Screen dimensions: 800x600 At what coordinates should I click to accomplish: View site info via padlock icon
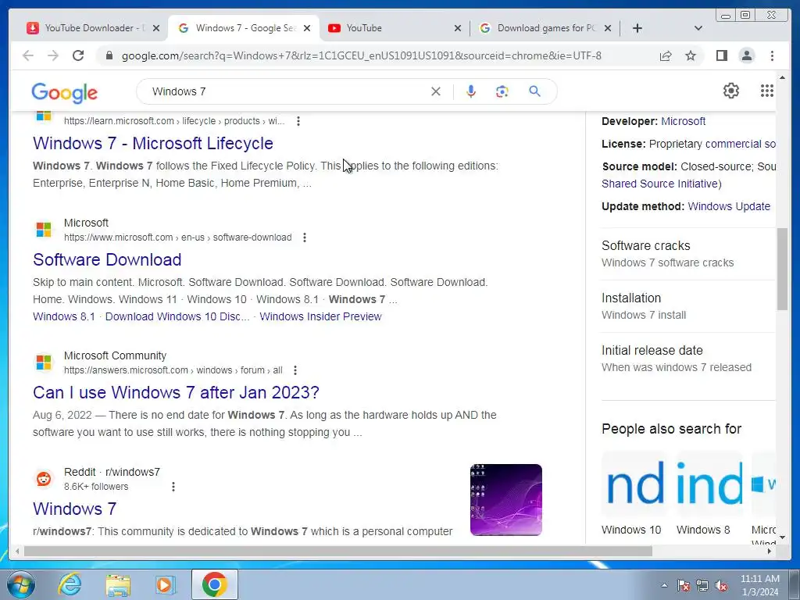(109, 55)
